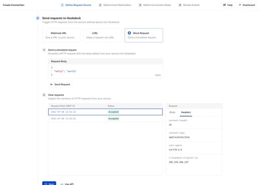This screenshot has width=260, height=185.
Task: Click the Create Connection title
Action: click(x=14, y=5)
